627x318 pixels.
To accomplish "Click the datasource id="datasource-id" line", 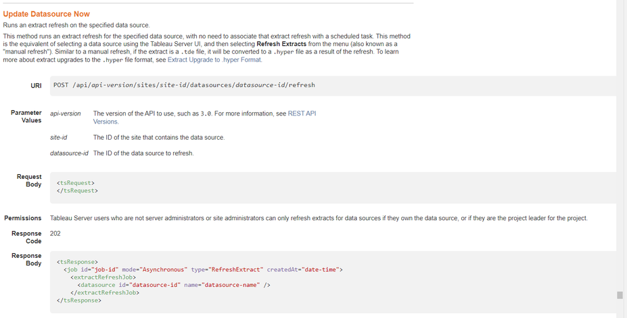I will coord(174,285).
